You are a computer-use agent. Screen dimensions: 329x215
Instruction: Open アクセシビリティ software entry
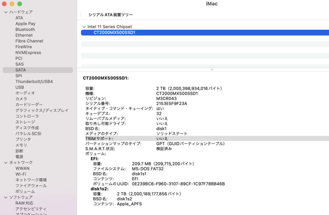31,209
